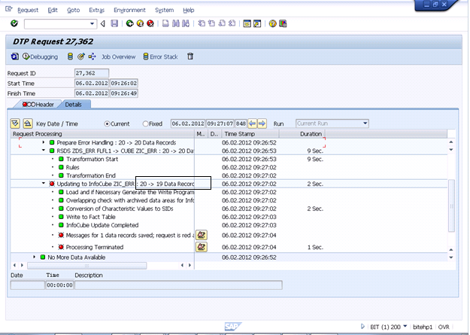Click the Save diskette icon
The width and height of the screenshot is (470, 335).
(114, 23)
